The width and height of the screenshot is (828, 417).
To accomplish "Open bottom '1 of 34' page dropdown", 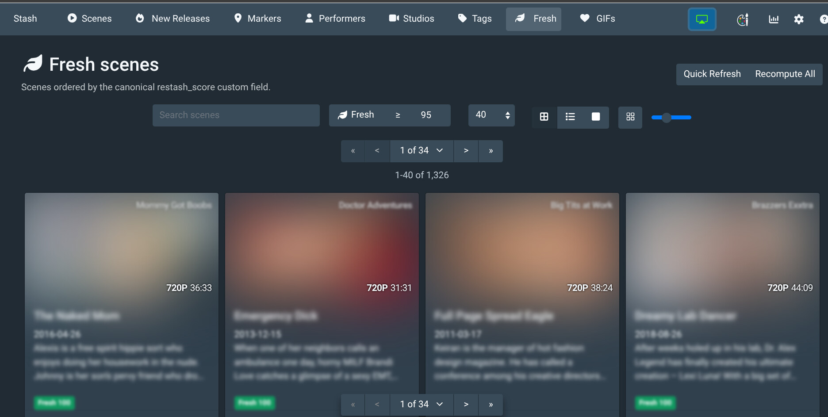I will point(422,405).
